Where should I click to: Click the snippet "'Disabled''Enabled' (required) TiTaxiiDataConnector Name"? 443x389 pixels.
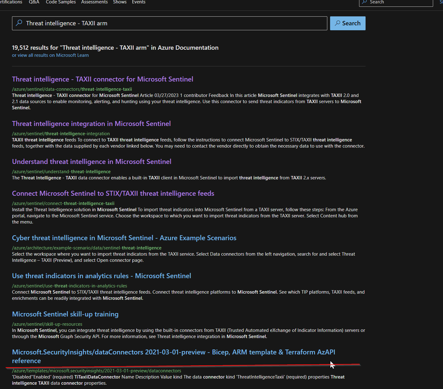pos(178,380)
